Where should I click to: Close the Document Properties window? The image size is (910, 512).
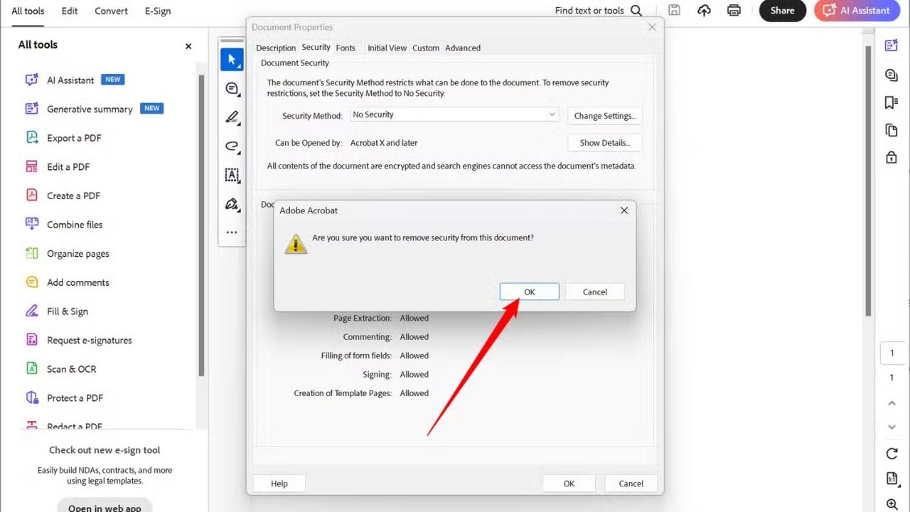[x=652, y=27]
